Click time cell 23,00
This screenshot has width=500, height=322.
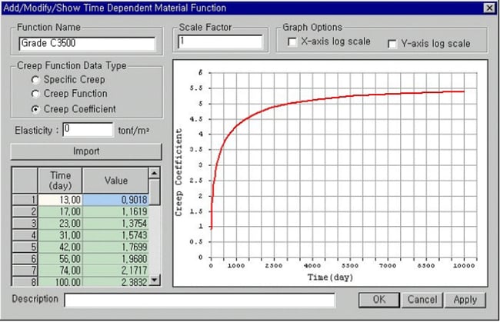(60, 224)
